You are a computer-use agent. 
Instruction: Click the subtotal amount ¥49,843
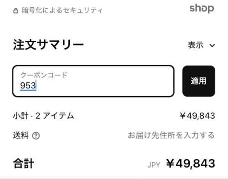(x=197, y=116)
